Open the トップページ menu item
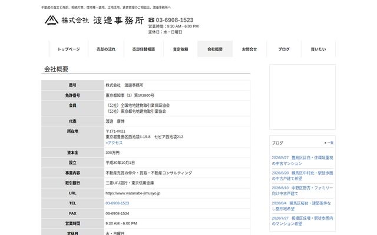 pyautogui.click(x=68, y=49)
